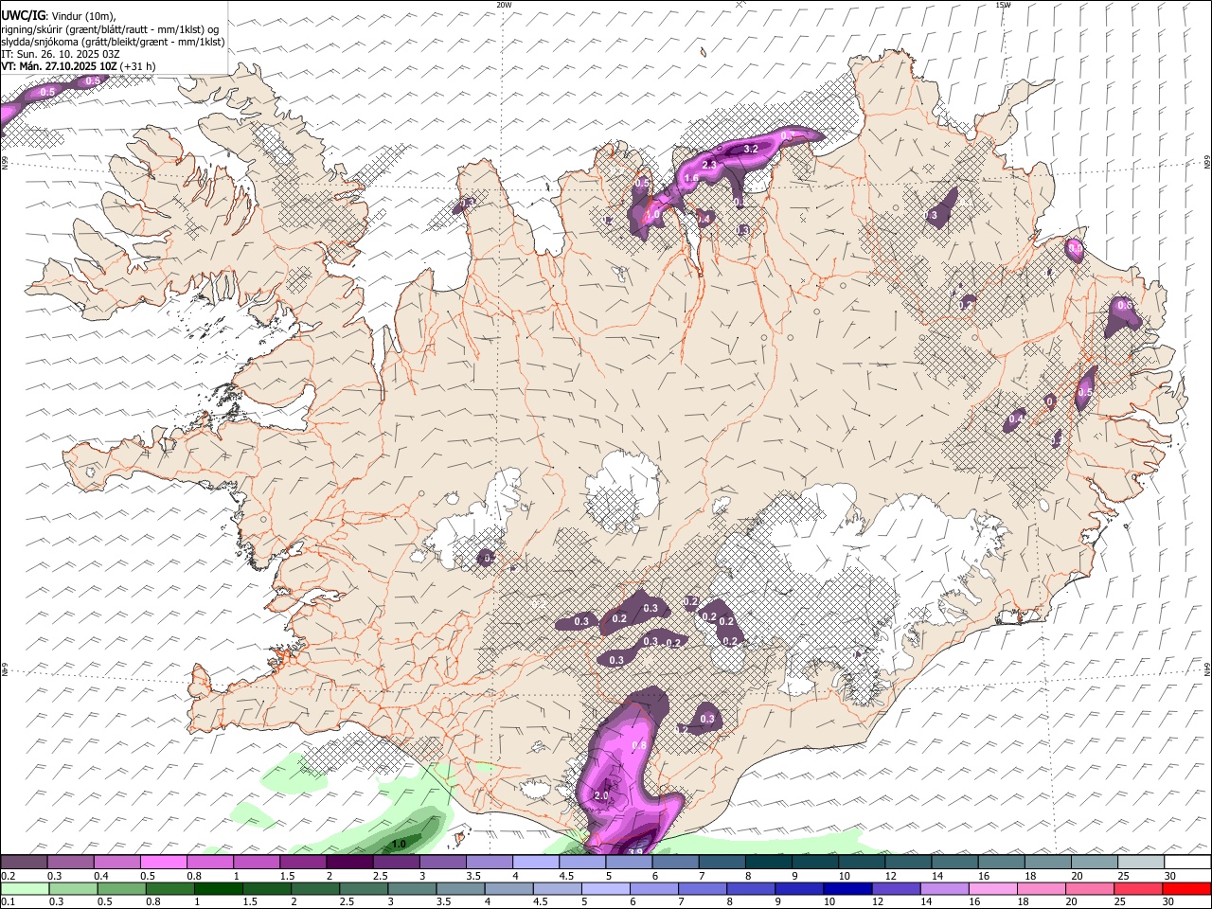Select the rigning/skúrir legend description line
This screenshot has width=1212, height=909.
tap(112, 29)
